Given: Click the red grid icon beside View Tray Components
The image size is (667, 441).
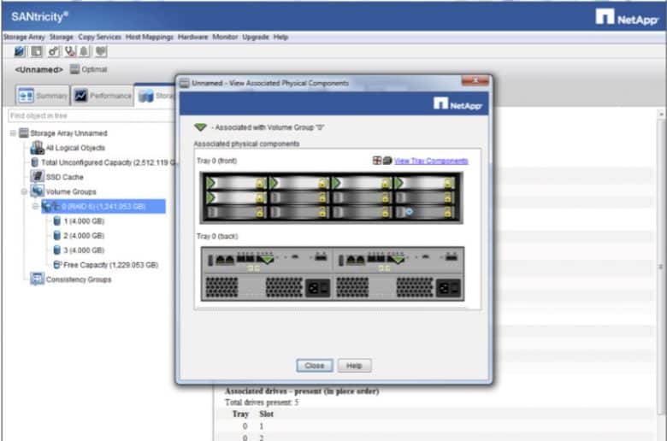Looking at the screenshot, I should (x=377, y=161).
